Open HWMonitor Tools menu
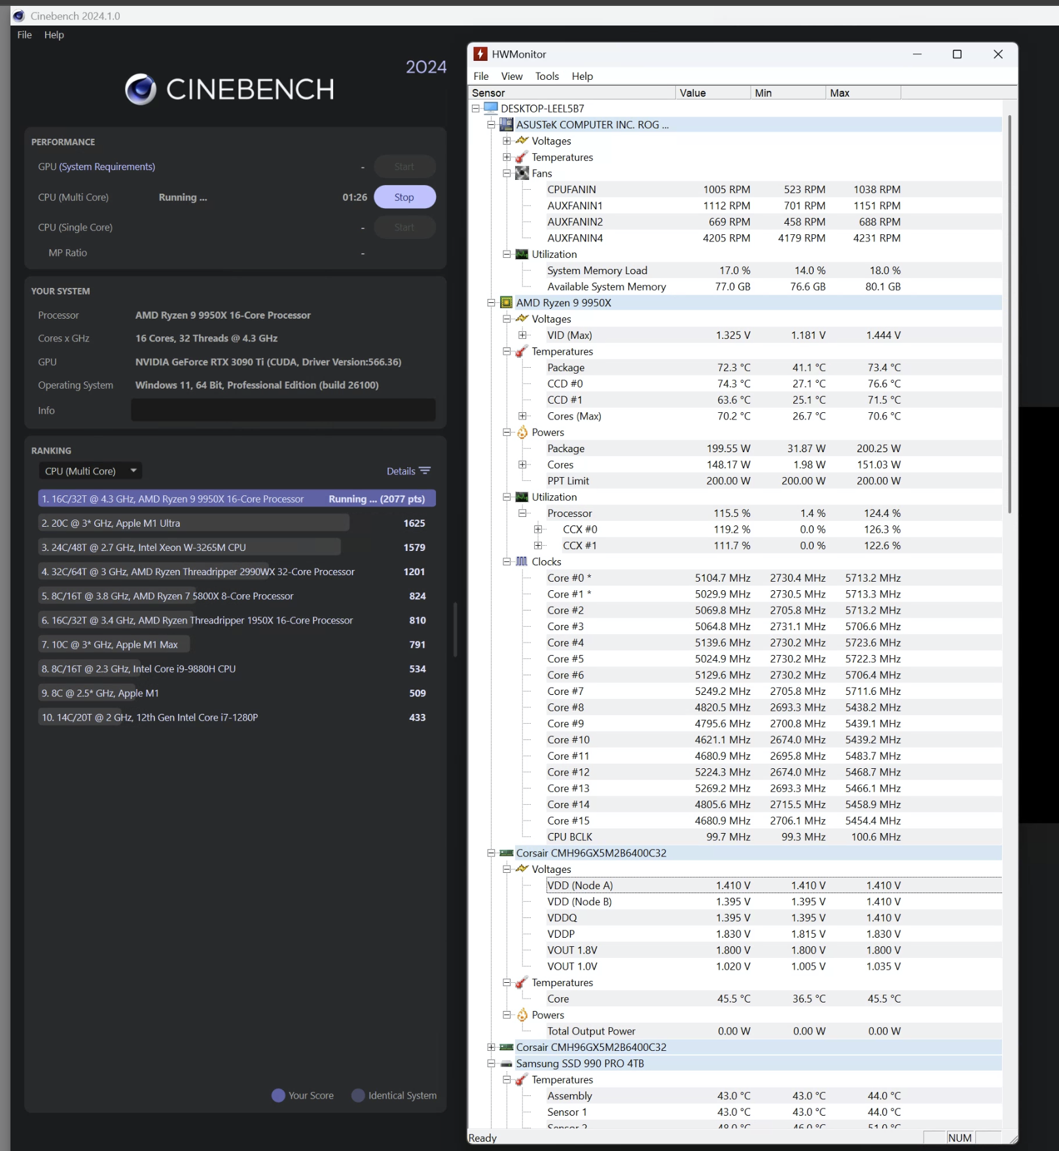Screen dimensions: 1059x1151 (547, 76)
